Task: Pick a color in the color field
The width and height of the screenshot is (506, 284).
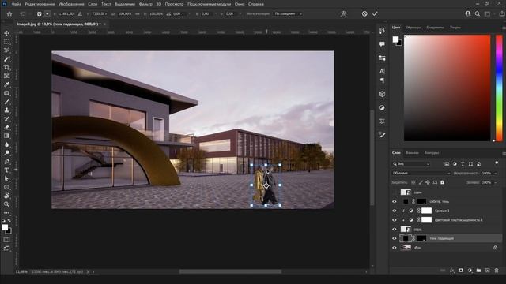Action: pos(447,88)
